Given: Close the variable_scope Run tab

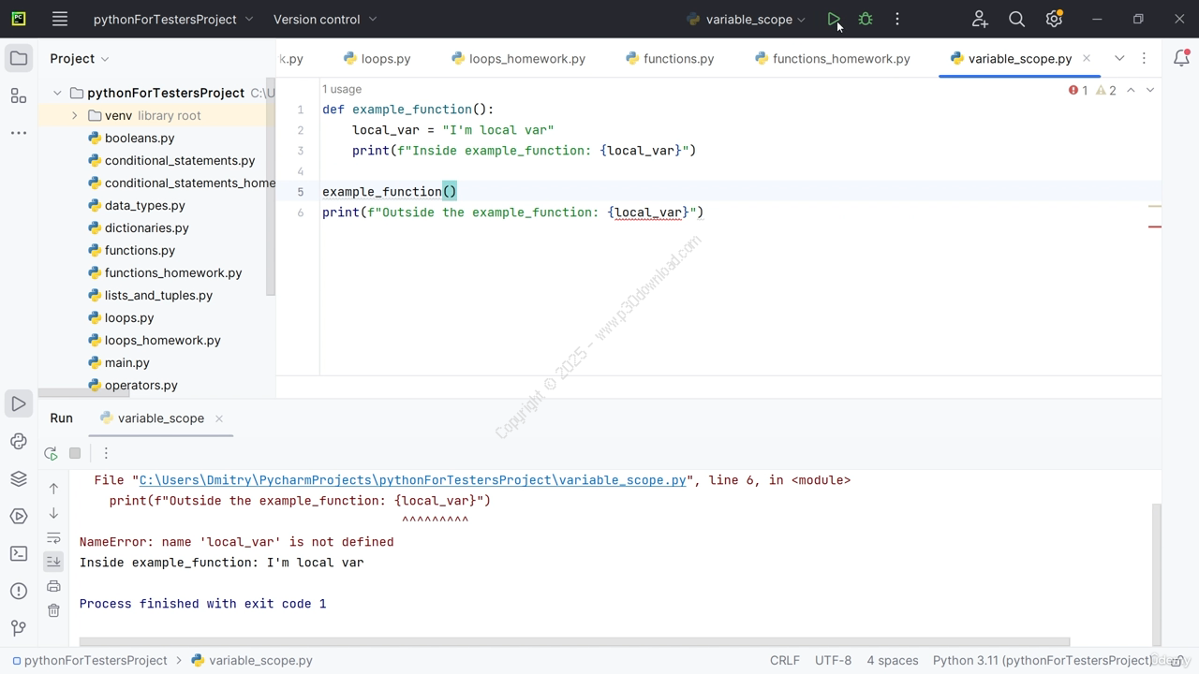Looking at the screenshot, I should [x=219, y=418].
